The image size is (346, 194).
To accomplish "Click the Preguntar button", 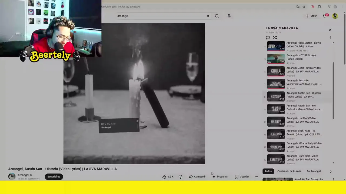I will click(x=220, y=177).
